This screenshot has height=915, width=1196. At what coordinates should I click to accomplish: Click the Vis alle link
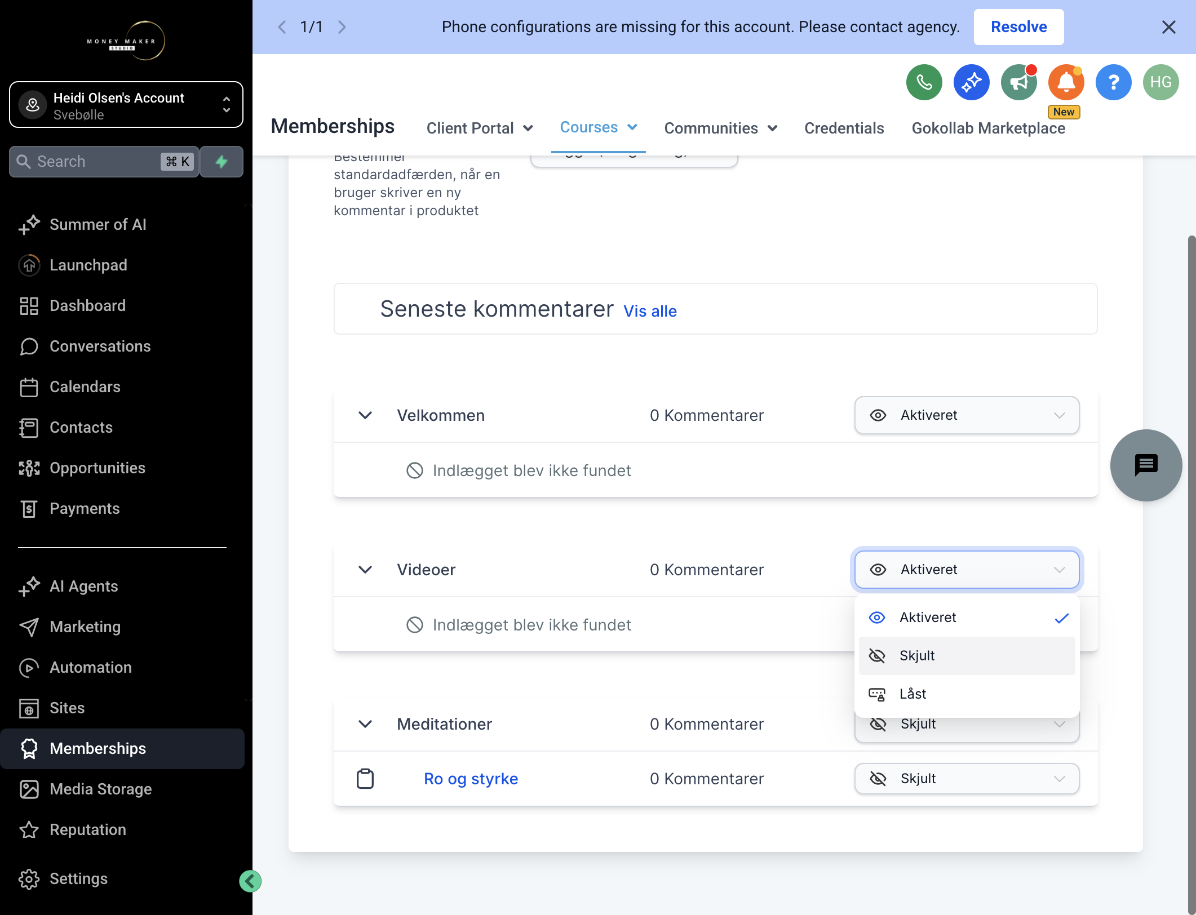650,311
